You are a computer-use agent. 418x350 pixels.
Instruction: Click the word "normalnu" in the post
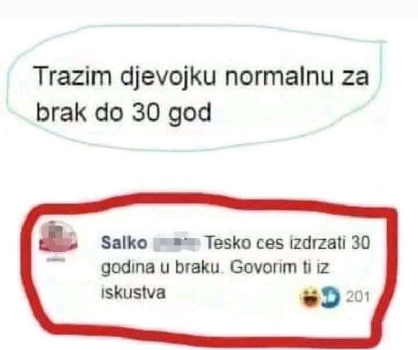tap(277, 76)
